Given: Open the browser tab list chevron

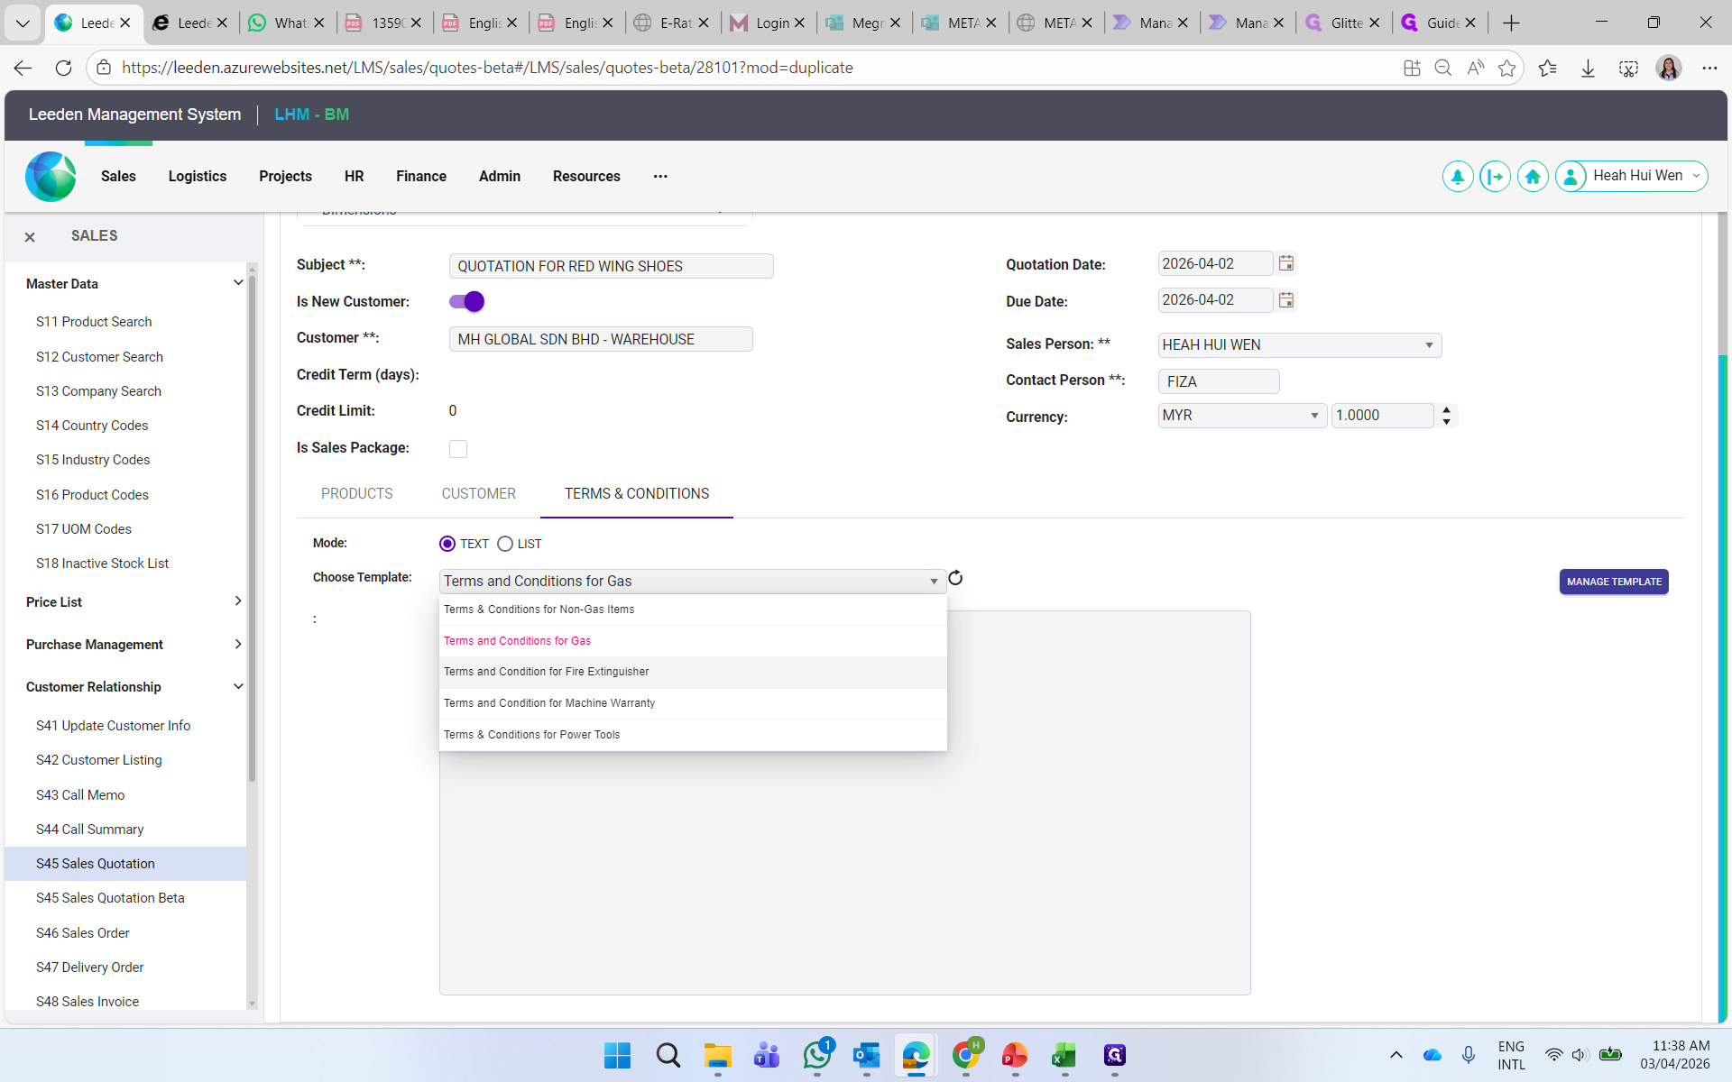Looking at the screenshot, I should (x=23, y=23).
